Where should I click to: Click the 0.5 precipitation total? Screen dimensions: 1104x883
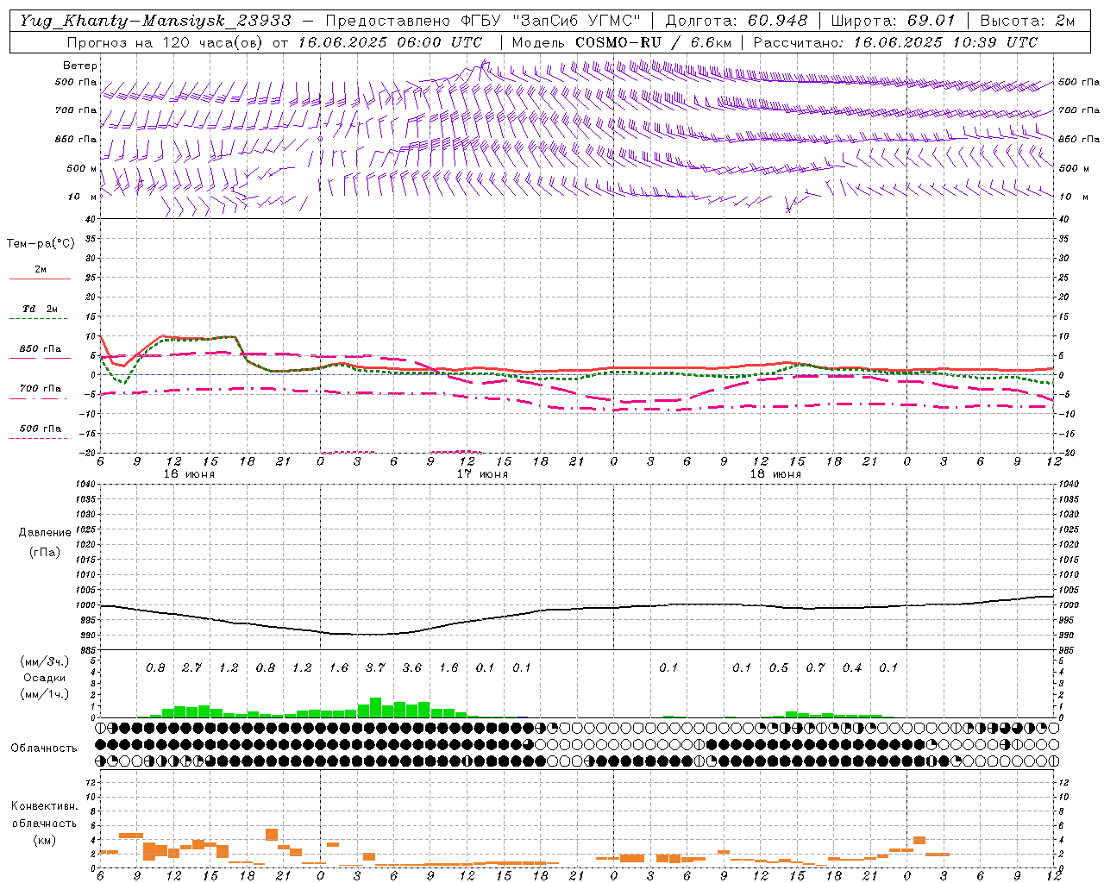(779, 667)
